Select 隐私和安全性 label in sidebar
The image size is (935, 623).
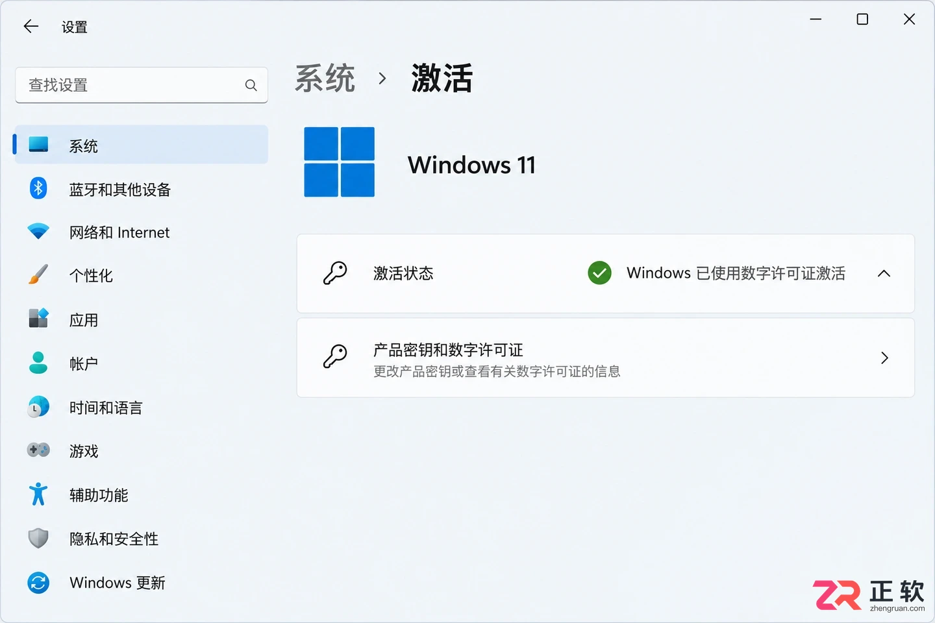pos(114,539)
